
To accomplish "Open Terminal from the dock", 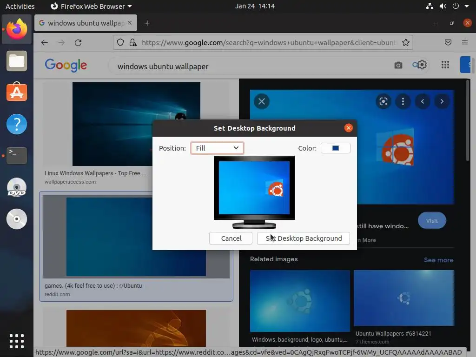I will tap(17, 155).
